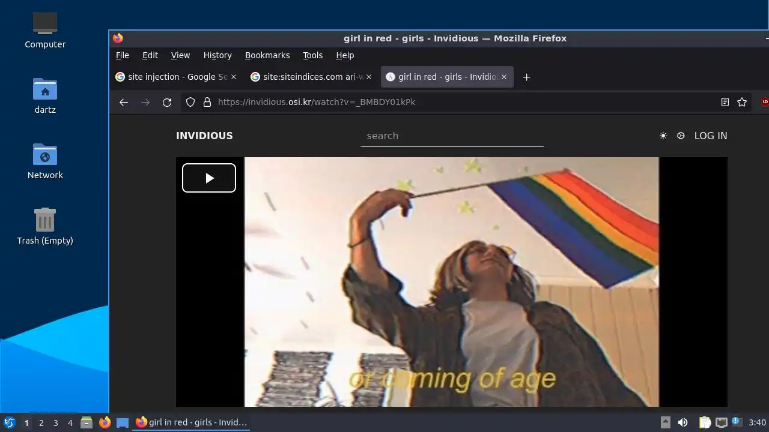
Task: Open the Network desktop icon
Action: (45, 161)
